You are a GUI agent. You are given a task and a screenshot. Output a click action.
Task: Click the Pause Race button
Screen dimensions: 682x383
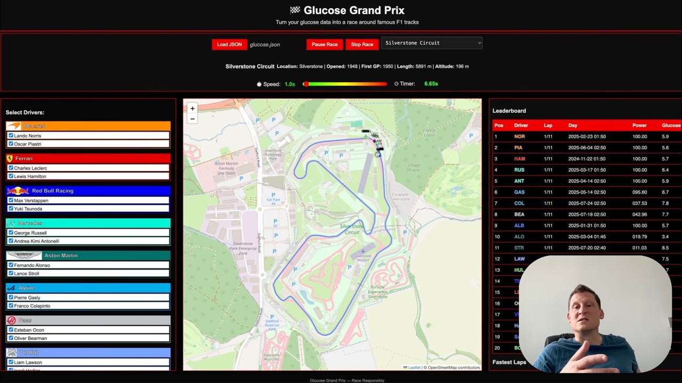324,45
